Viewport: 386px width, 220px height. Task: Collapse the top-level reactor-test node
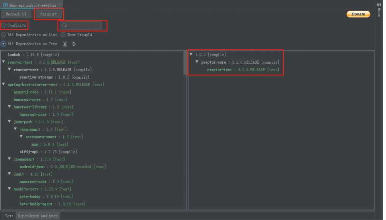pos(3,62)
